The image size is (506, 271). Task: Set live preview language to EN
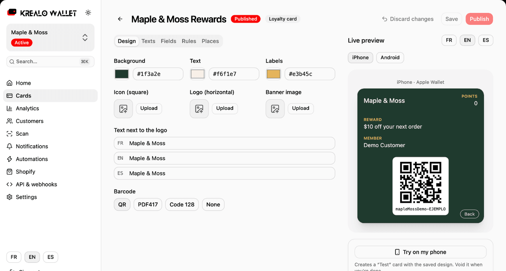tap(467, 40)
